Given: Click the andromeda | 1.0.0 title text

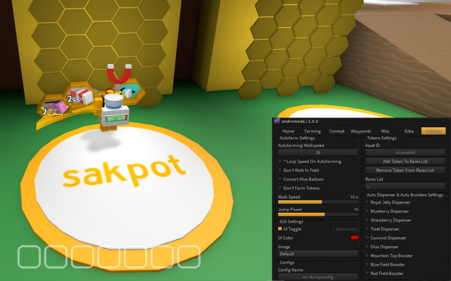Looking at the screenshot, I should pos(300,121).
